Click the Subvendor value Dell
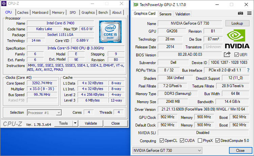The image size is (254, 156). pyautogui.click(x=173, y=63)
